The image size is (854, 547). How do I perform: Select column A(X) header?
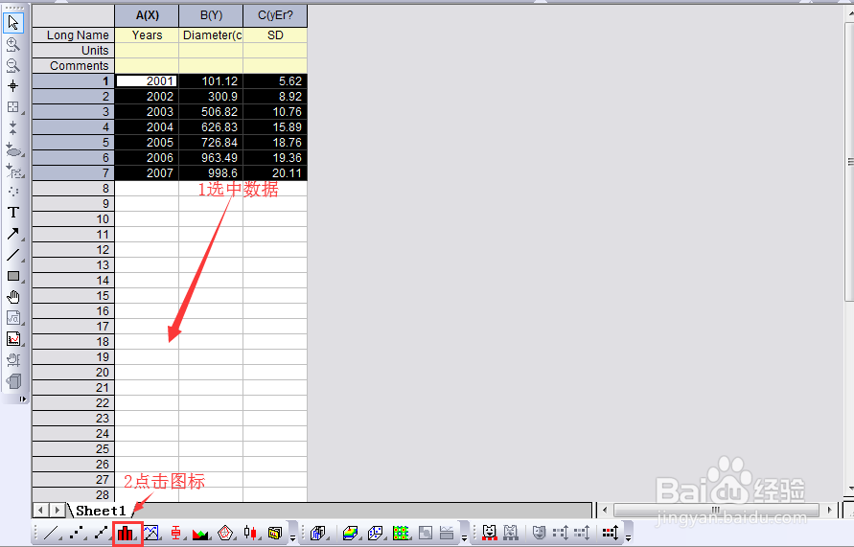[x=147, y=15]
